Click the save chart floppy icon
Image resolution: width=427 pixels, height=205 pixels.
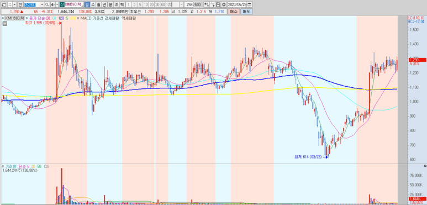point(218,4)
